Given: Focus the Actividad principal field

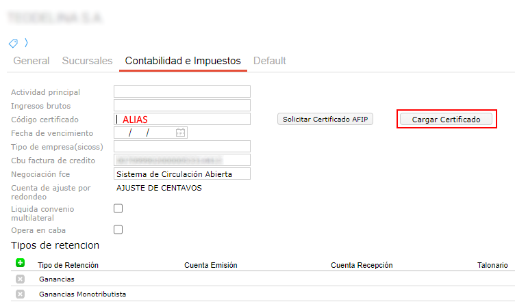Looking at the screenshot, I should coord(182,92).
